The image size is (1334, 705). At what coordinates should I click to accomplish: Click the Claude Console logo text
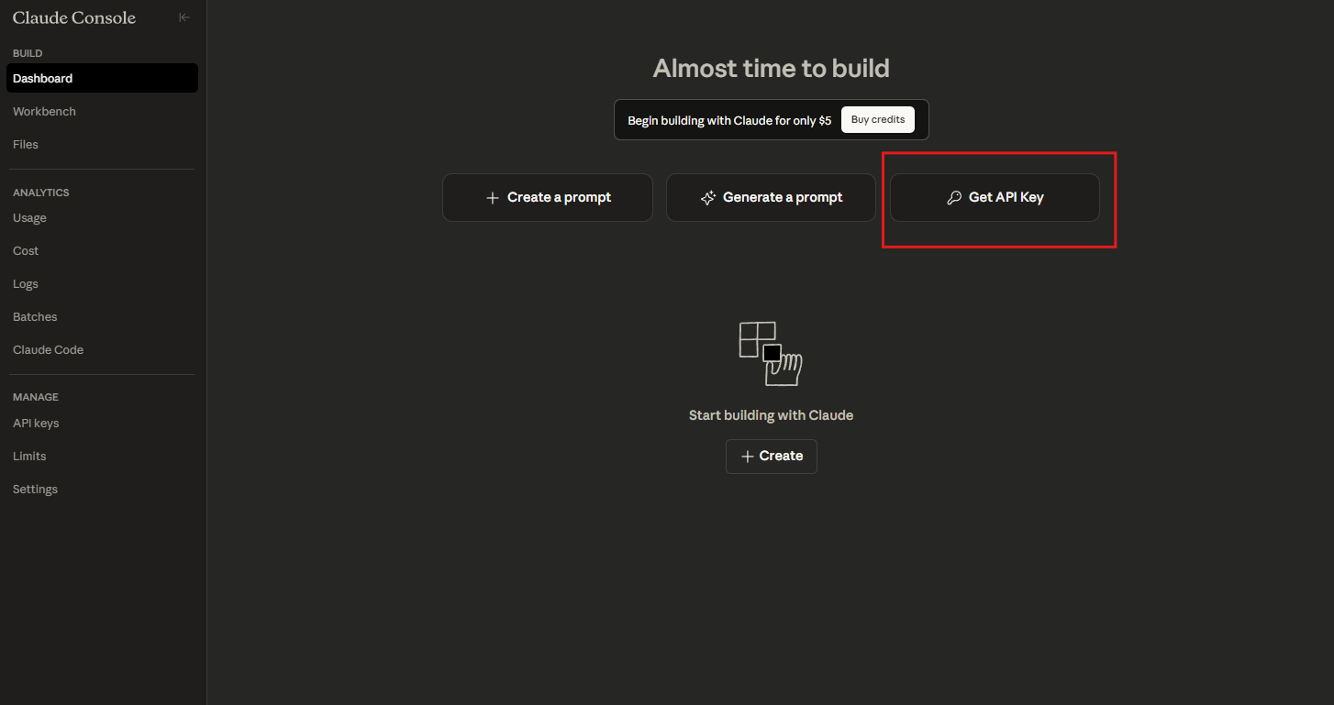(x=74, y=17)
